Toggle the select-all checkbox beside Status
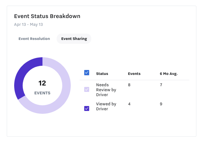Screen dimensions: 201x141 87,72
